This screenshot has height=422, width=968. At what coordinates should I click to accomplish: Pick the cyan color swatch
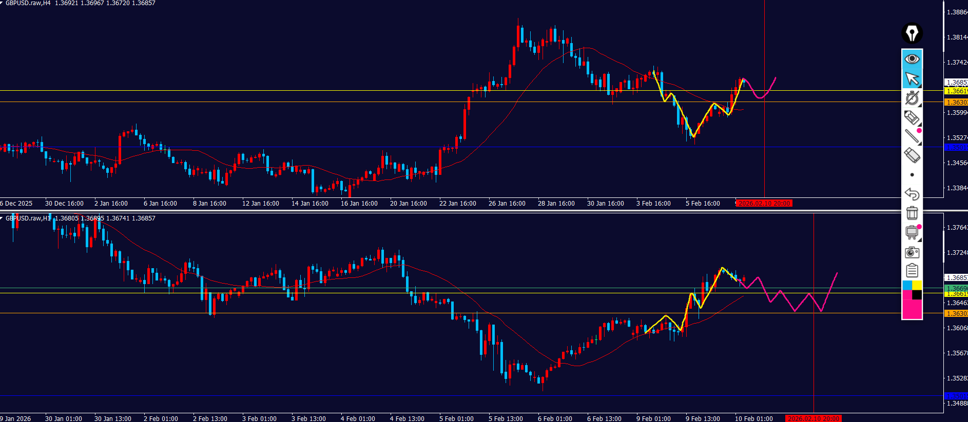pyautogui.click(x=907, y=285)
